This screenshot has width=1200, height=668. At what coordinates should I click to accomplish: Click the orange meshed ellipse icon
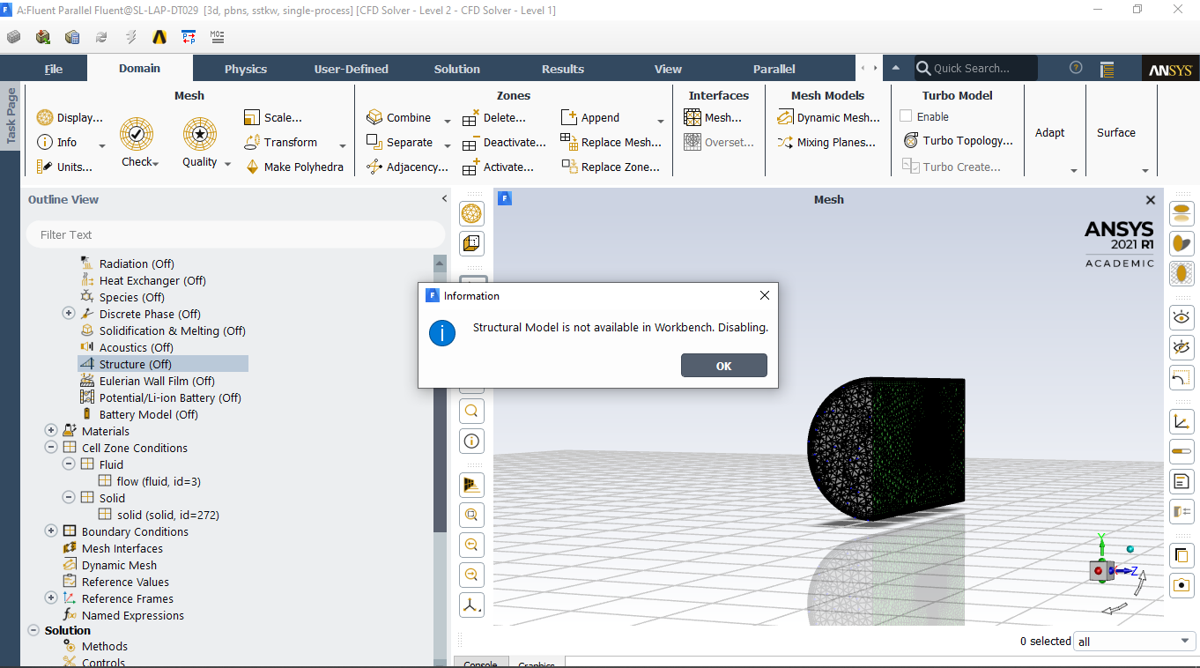[x=1181, y=273]
